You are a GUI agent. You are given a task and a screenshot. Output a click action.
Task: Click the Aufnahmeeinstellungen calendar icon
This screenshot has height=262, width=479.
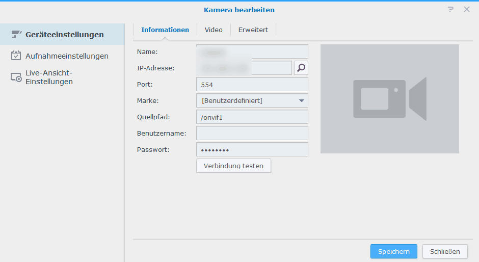16,56
